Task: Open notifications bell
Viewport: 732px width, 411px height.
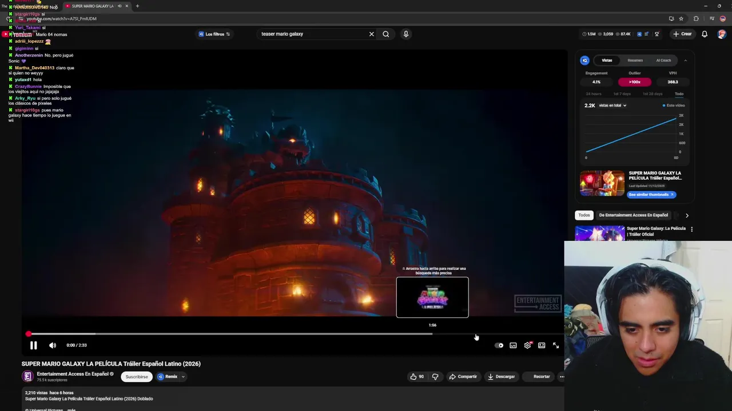Action: pyautogui.click(x=705, y=34)
